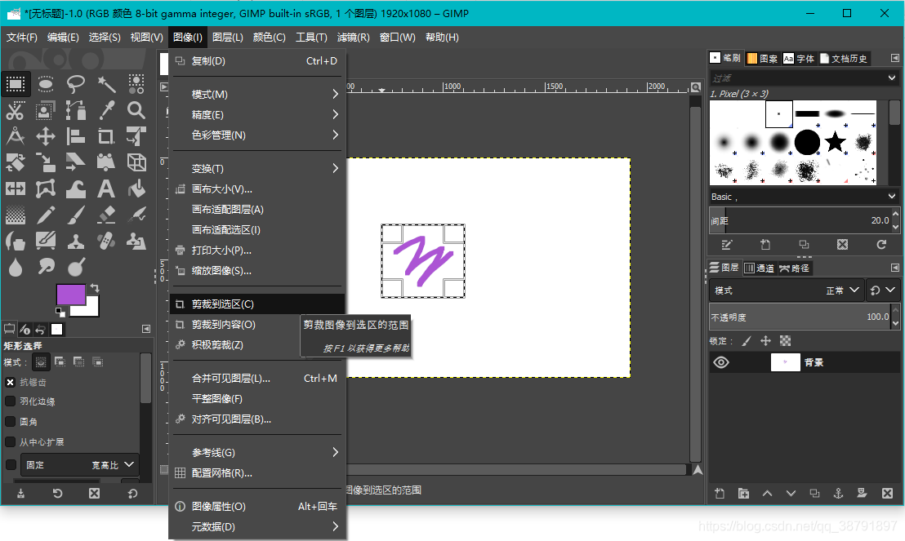Switch to the 通道 channels tab
The height and width of the screenshot is (541, 905).
point(759,268)
